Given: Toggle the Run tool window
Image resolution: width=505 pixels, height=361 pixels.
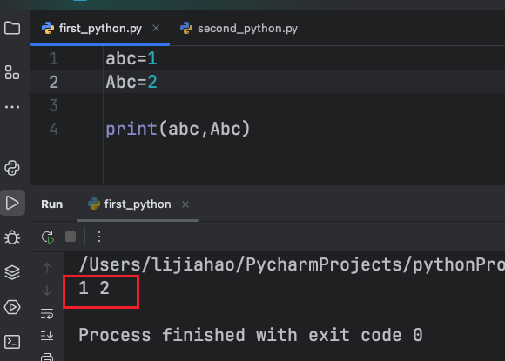Looking at the screenshot, I should [x=12, y=203].
